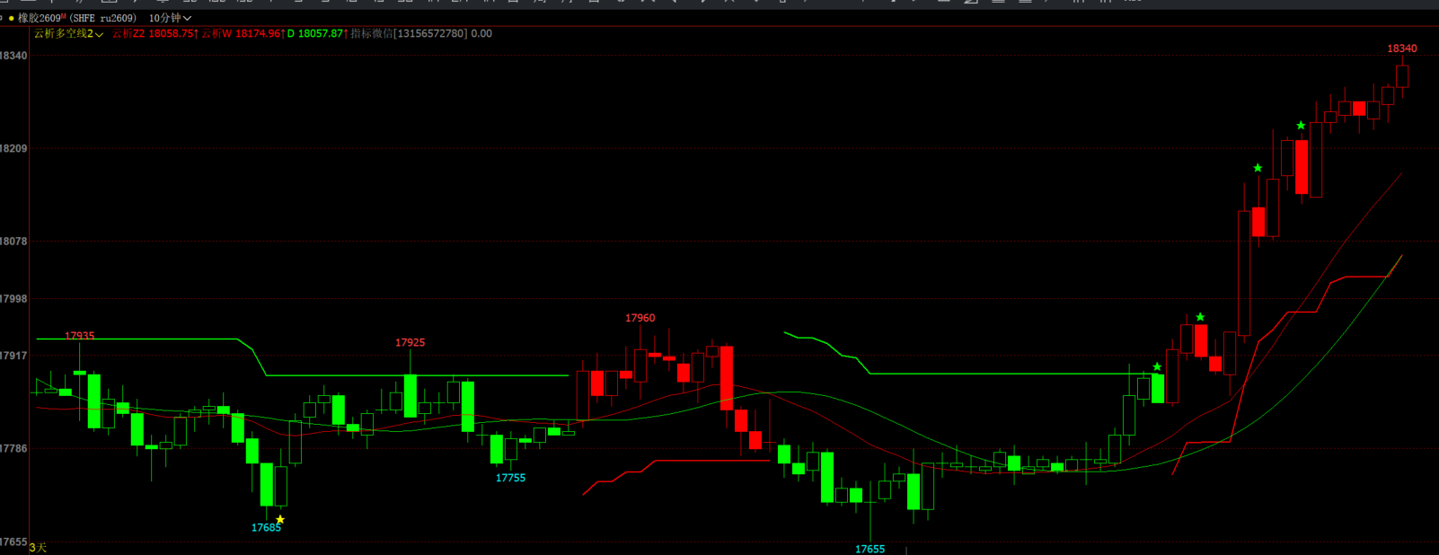The height and width of the screenshot is (555, 1439).
Task: Click the 18209 price axis label
Action: click(x=13, y=148)
